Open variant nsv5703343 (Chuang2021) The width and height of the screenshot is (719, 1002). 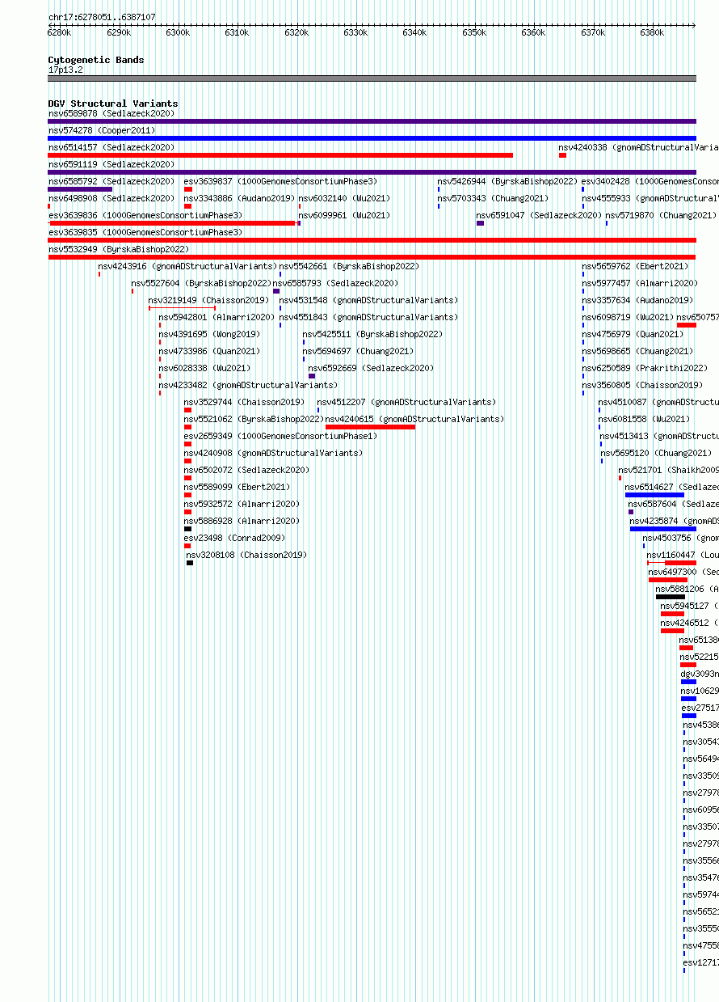pyautogui.click(x=493, y=198)
